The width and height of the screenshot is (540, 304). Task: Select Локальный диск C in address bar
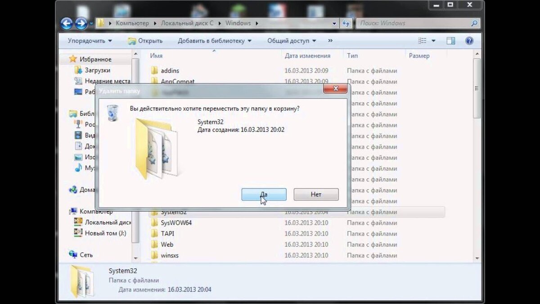(187, 23)
